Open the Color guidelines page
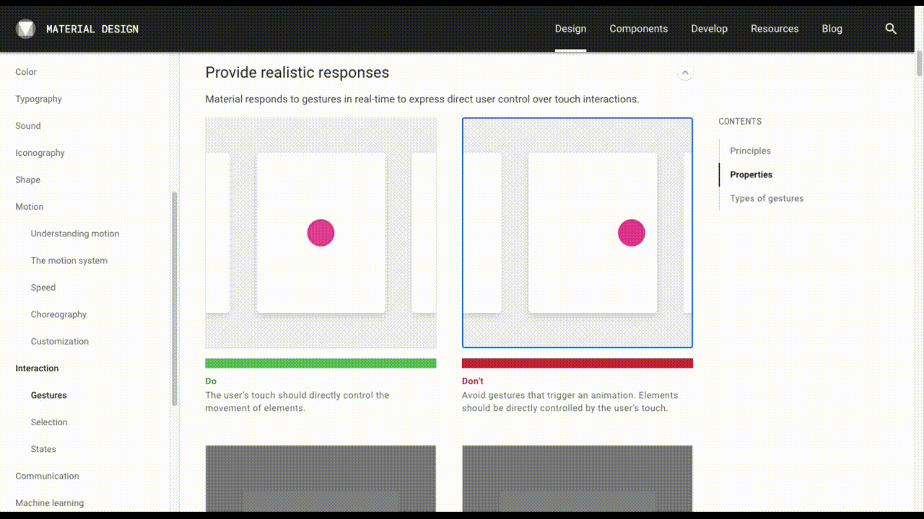 tap(25, 72)
